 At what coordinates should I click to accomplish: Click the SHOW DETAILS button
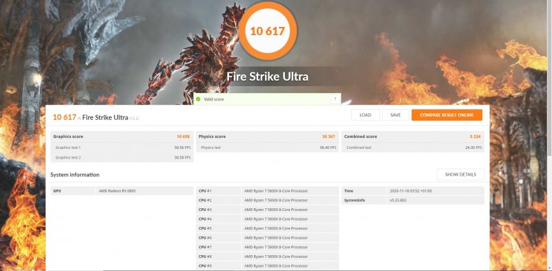(460, 174)
